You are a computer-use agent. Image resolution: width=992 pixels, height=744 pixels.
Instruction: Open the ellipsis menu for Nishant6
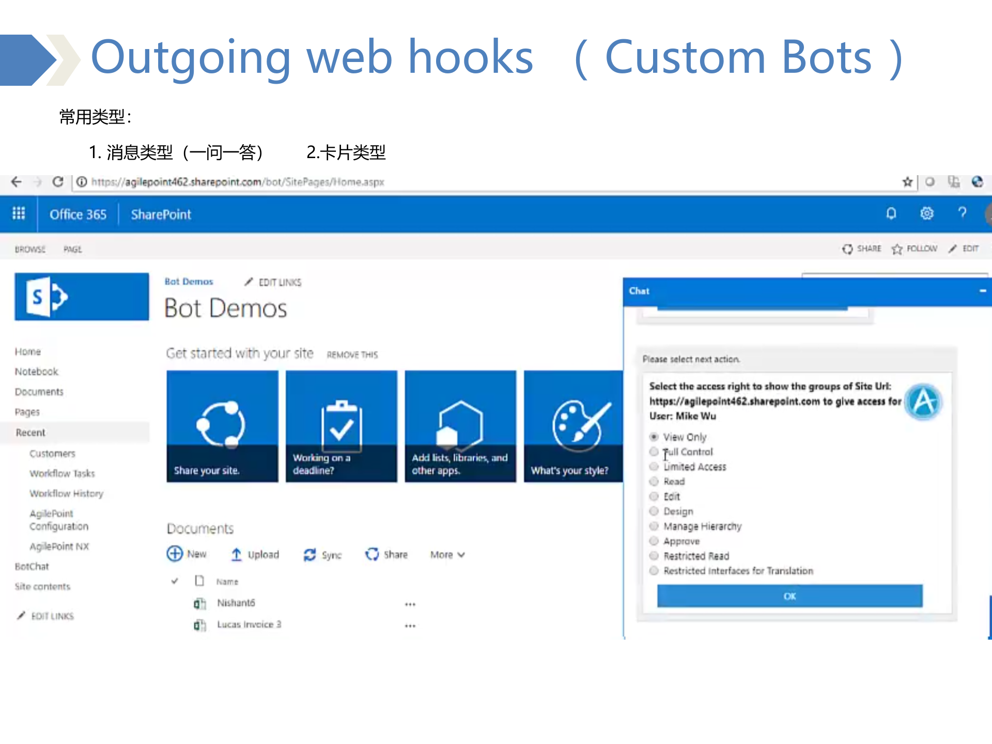(x=410, y=603)
